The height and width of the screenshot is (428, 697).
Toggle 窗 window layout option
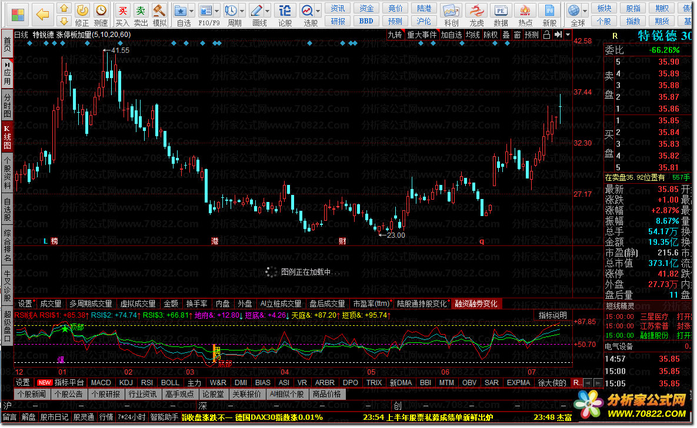pyautogui.click(x=517, y=35)
